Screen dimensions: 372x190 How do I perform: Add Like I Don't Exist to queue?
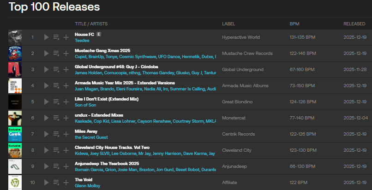point(56,102)
